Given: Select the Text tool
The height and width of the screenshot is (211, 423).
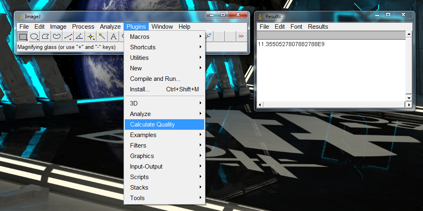Looking at the screenshot, I should [x=113, y=36].
